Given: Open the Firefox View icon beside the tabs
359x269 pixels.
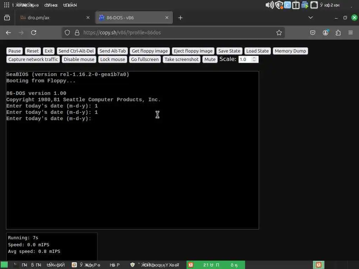Looking at the screenshot, I should click(7, 18).
